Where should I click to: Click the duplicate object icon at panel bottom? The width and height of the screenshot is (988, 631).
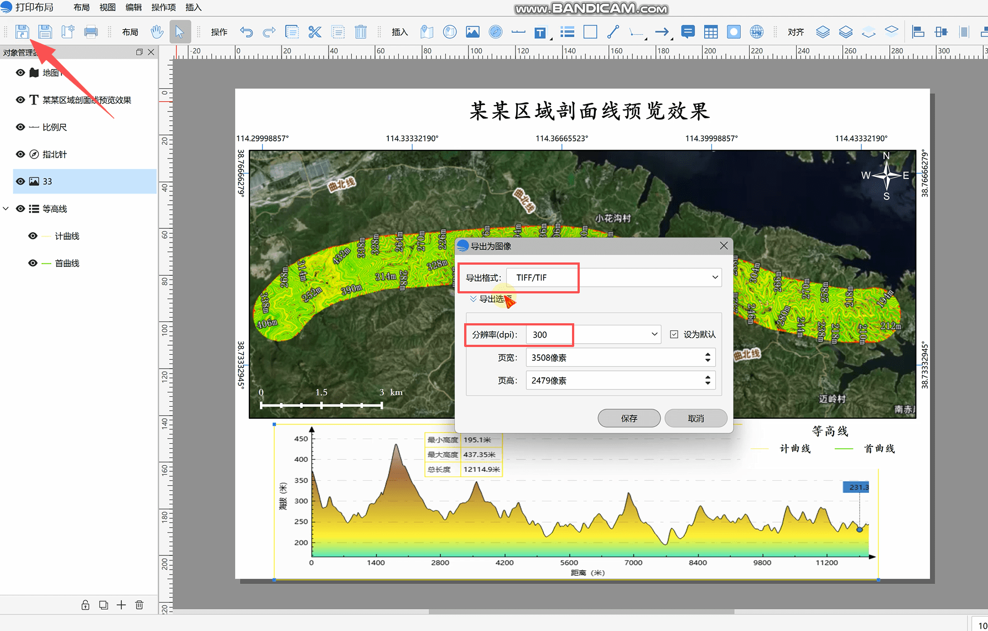click(x=103, y=605)
